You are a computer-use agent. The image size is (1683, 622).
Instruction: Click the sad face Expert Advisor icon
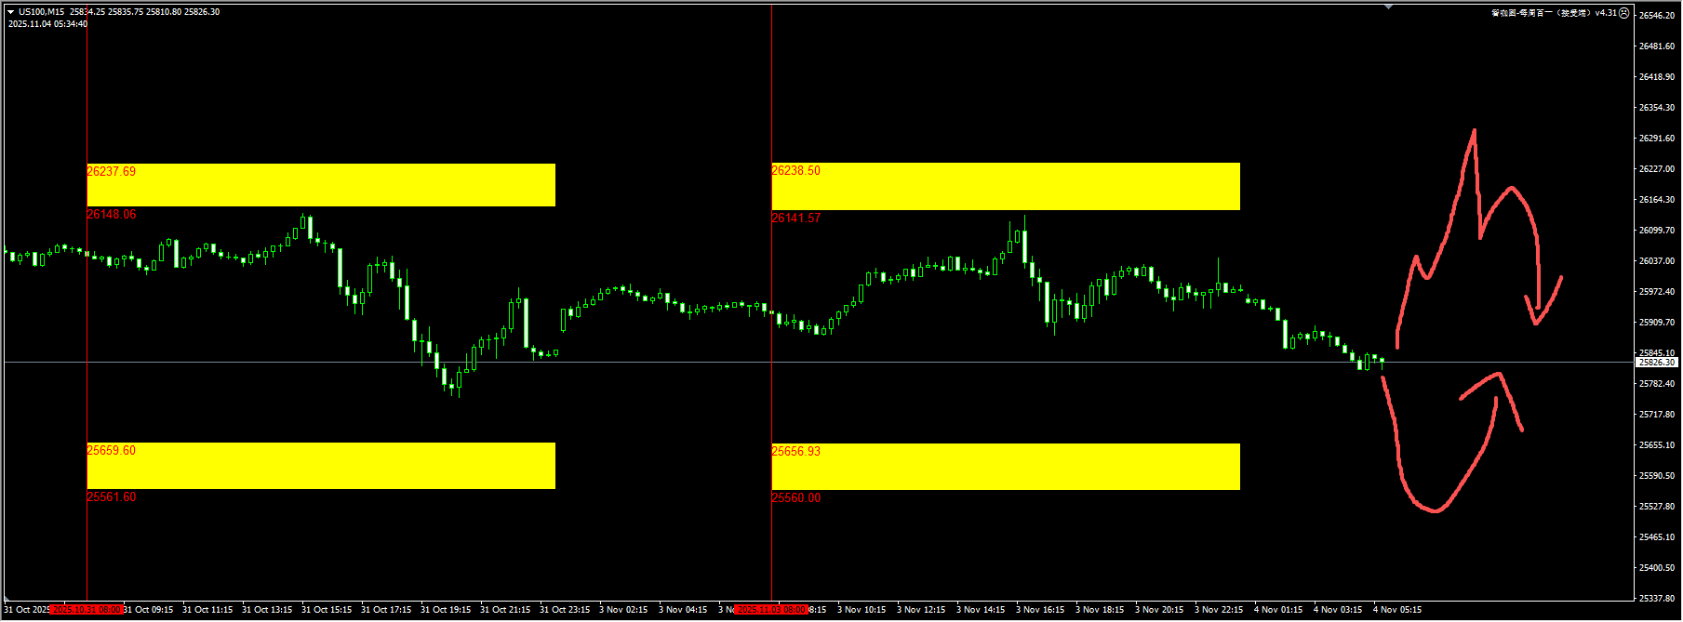tap(1624, 13)
